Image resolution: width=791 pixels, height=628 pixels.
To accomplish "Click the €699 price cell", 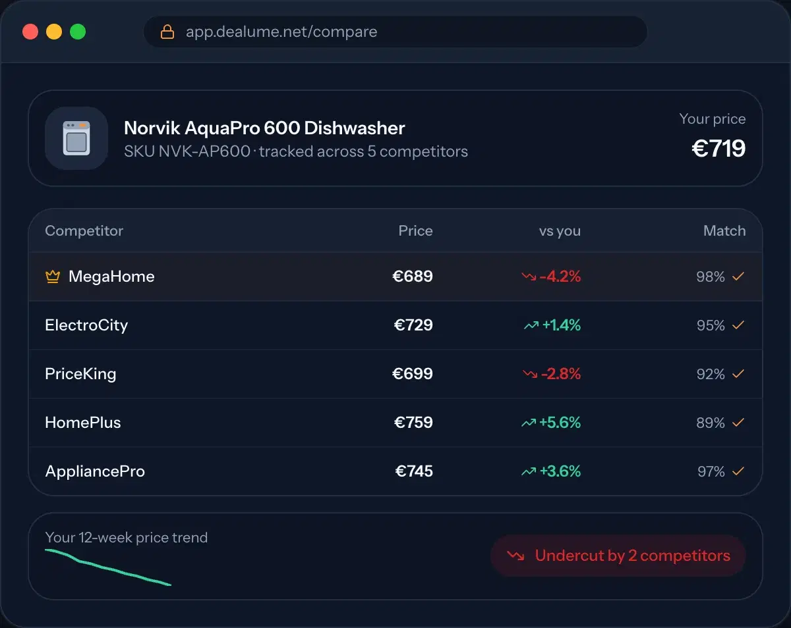I will [413, 374].
